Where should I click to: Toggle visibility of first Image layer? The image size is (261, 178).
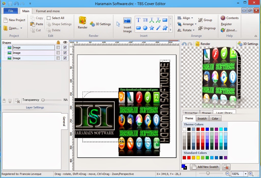pos(65,47)
